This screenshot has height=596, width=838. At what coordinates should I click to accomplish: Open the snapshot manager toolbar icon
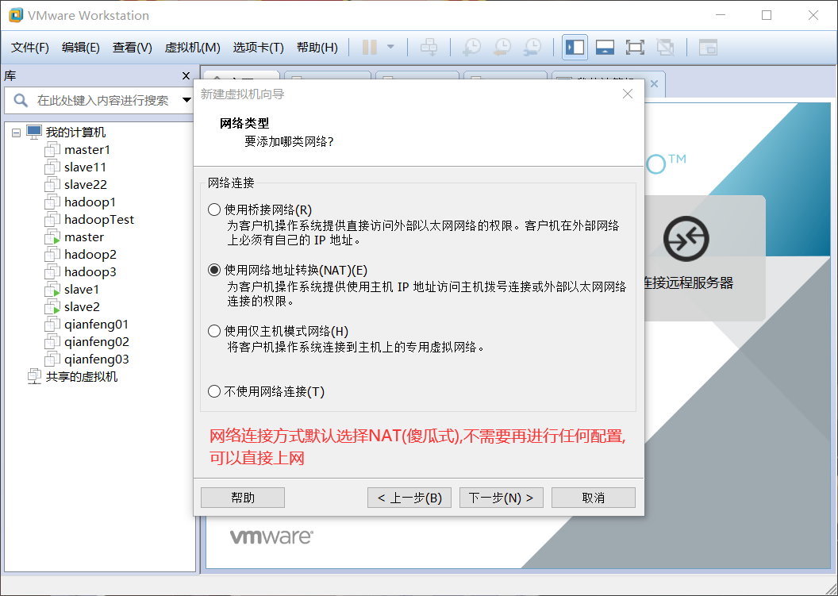(532, 47)
